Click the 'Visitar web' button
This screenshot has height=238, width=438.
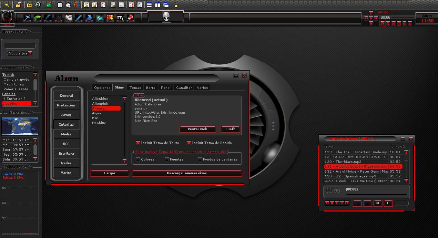[197, 129]
